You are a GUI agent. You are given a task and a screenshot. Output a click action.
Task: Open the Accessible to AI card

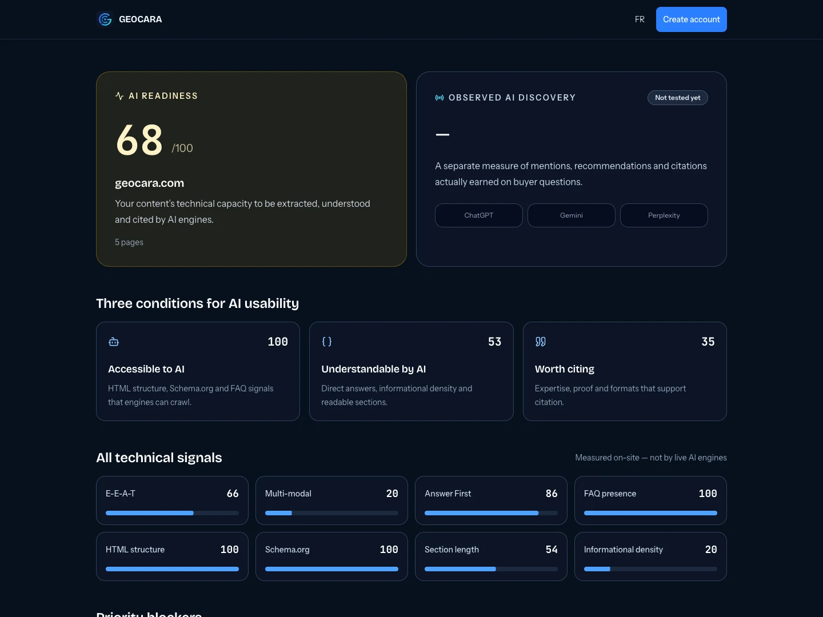point(198,371)
